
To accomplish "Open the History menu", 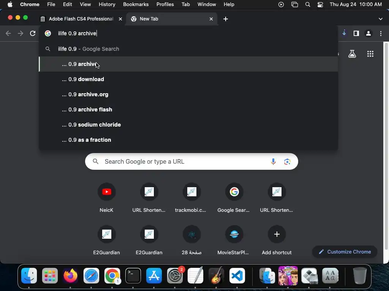I will [x=107, y=5].
